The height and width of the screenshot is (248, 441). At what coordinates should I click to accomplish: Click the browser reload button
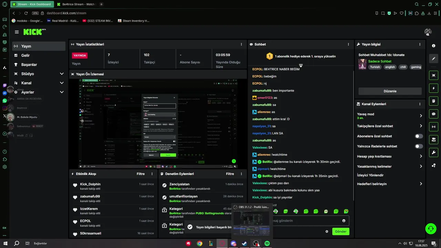26,13
